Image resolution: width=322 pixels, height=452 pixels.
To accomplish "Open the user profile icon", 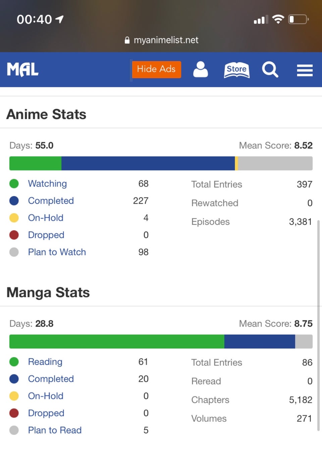I will point(201,69).
